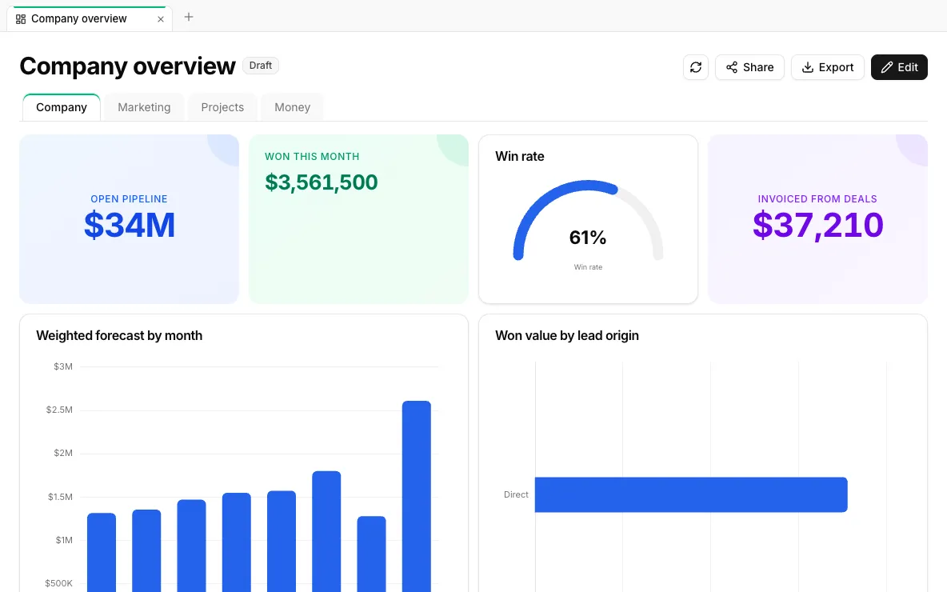Click the Draft status badge
The image size is (947, 592).
[x=260, y=66]
